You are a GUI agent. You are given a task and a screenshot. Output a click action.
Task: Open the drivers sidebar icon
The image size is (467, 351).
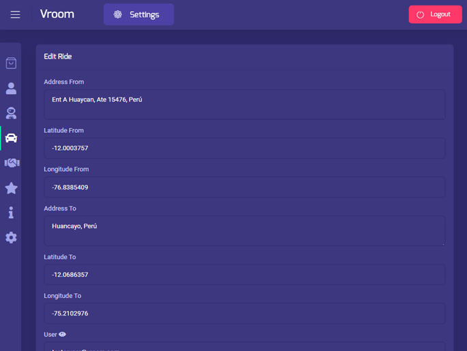click(11, 113)
